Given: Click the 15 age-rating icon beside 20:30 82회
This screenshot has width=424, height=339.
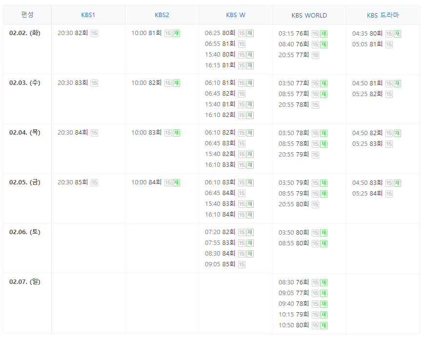Looking at the screenshot, I should [x=94, y=33].
